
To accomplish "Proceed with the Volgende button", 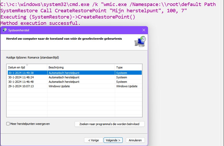I will pos(113,140).
